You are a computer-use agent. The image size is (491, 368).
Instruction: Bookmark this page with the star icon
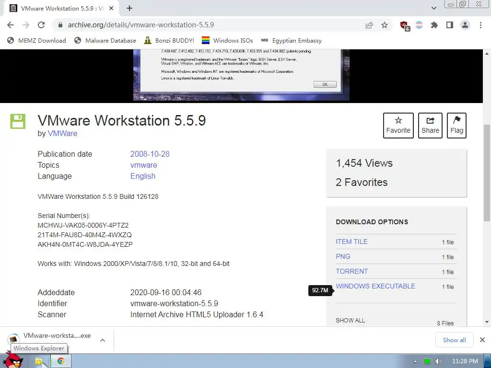(385, 25)
